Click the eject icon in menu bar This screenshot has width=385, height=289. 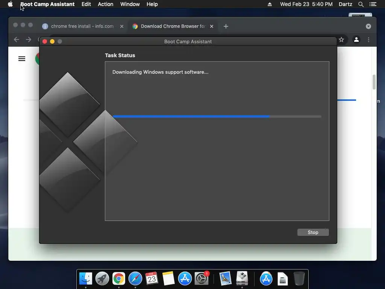click(270, 4)
